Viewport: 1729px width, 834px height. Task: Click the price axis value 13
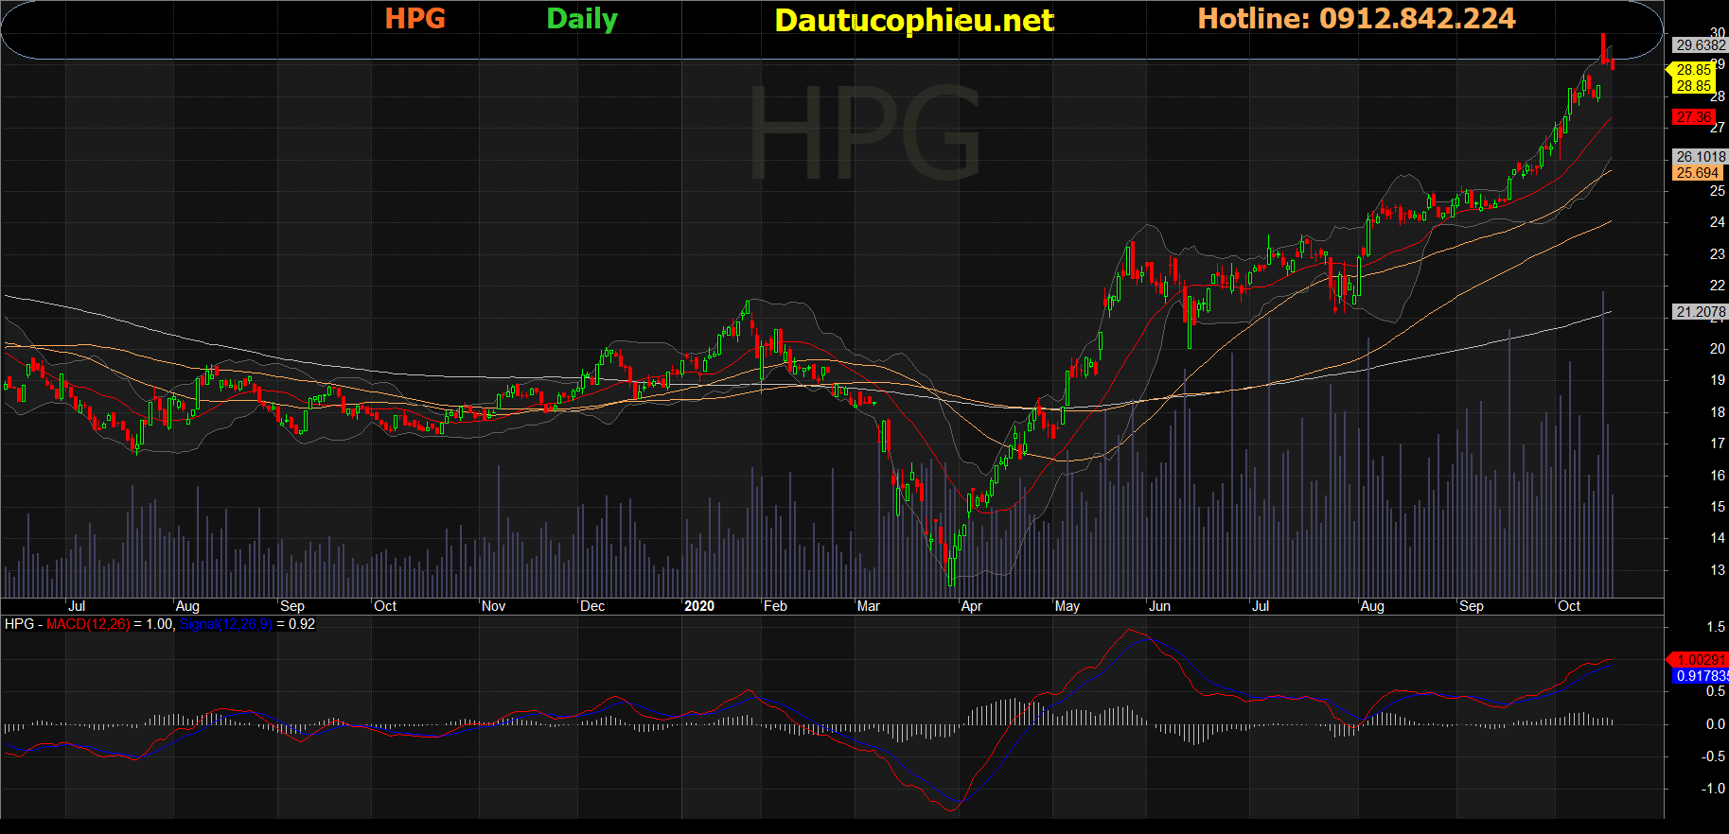pos(1718,570)
